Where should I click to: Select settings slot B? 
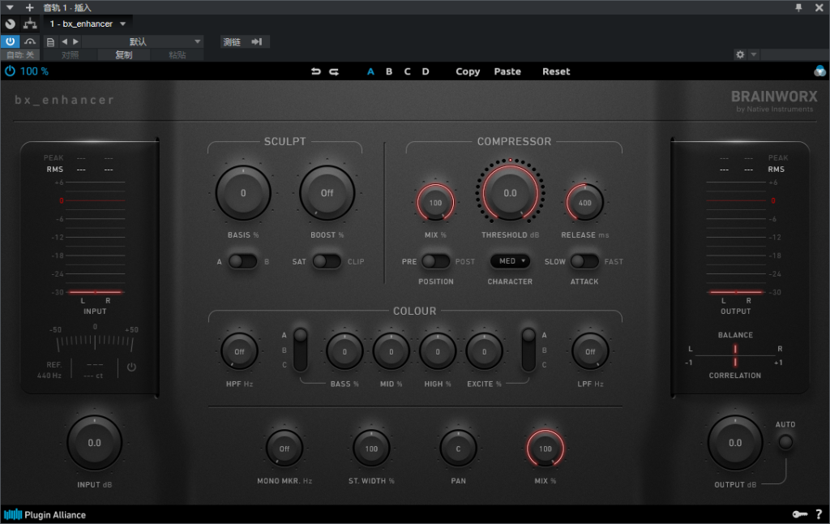coord(389,71)
